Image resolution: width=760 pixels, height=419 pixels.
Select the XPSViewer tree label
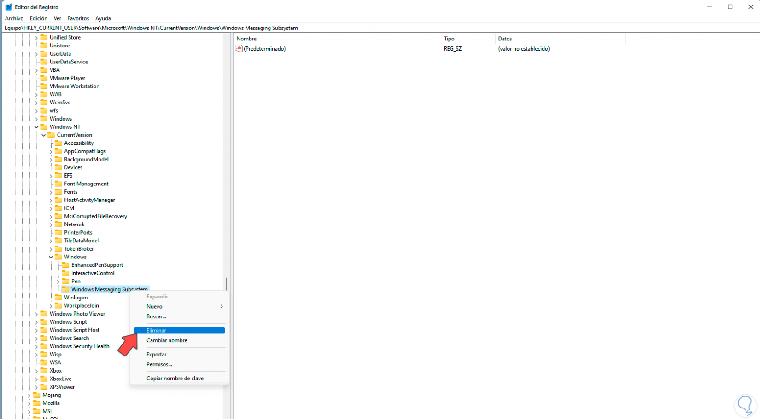[x=62, y=387]
